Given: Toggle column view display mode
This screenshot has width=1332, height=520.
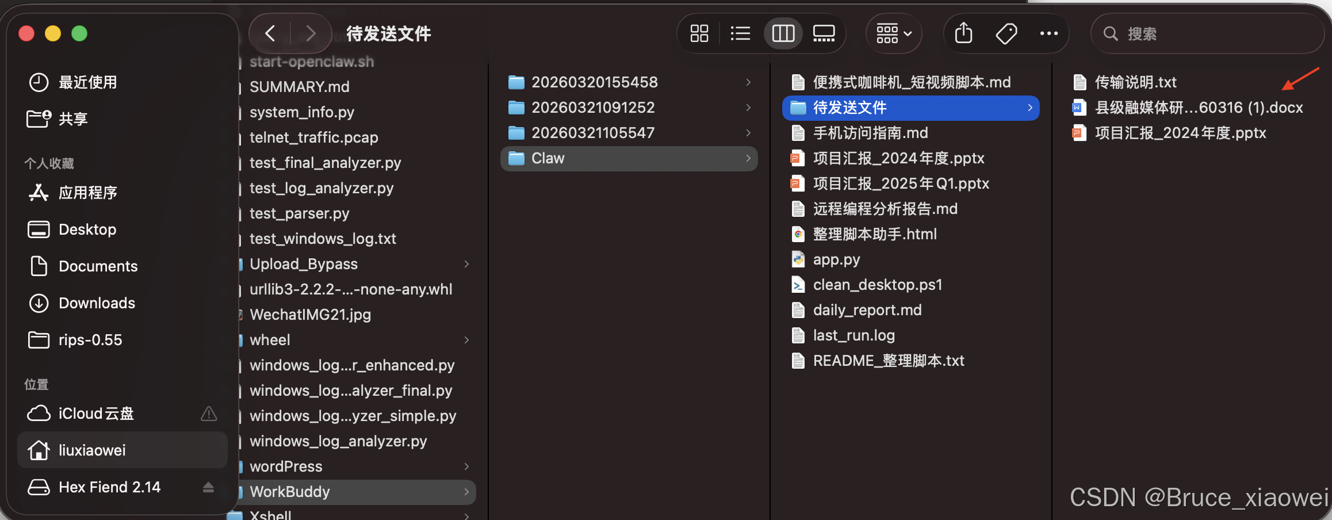Looking at the screenshot, I should [783, 33].
